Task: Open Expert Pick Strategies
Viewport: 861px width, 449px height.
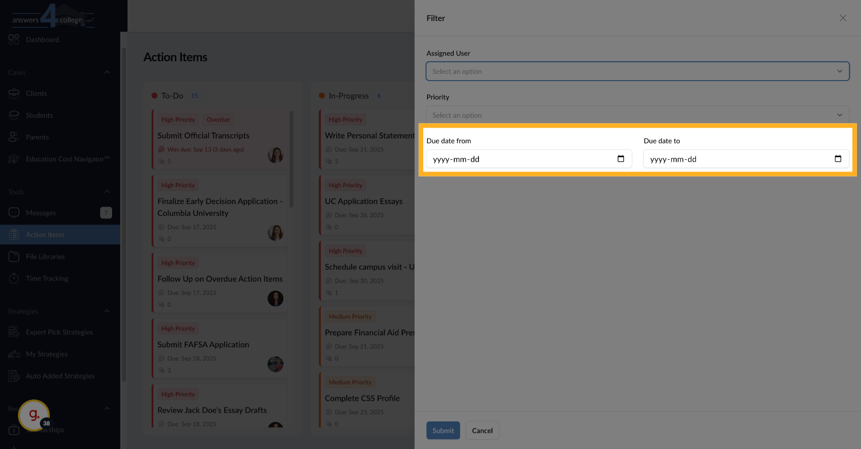Action: point(59,332)
